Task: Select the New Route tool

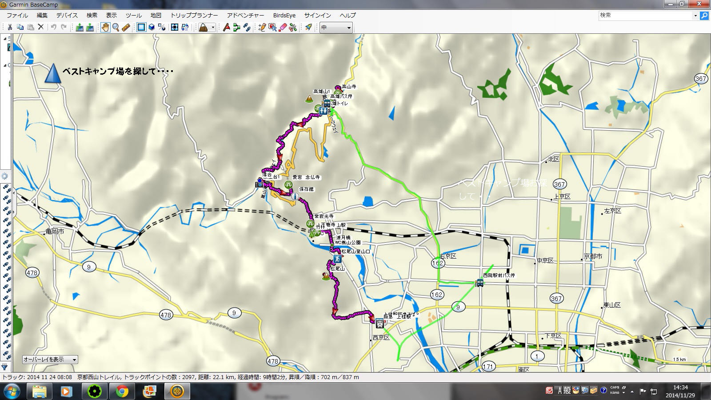Action: pyautogui.click(x=237, y=27)
